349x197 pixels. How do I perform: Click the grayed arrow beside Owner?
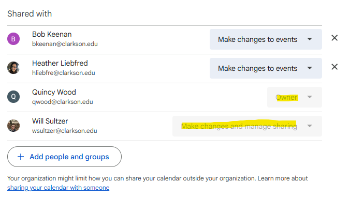tap(309, 97)
